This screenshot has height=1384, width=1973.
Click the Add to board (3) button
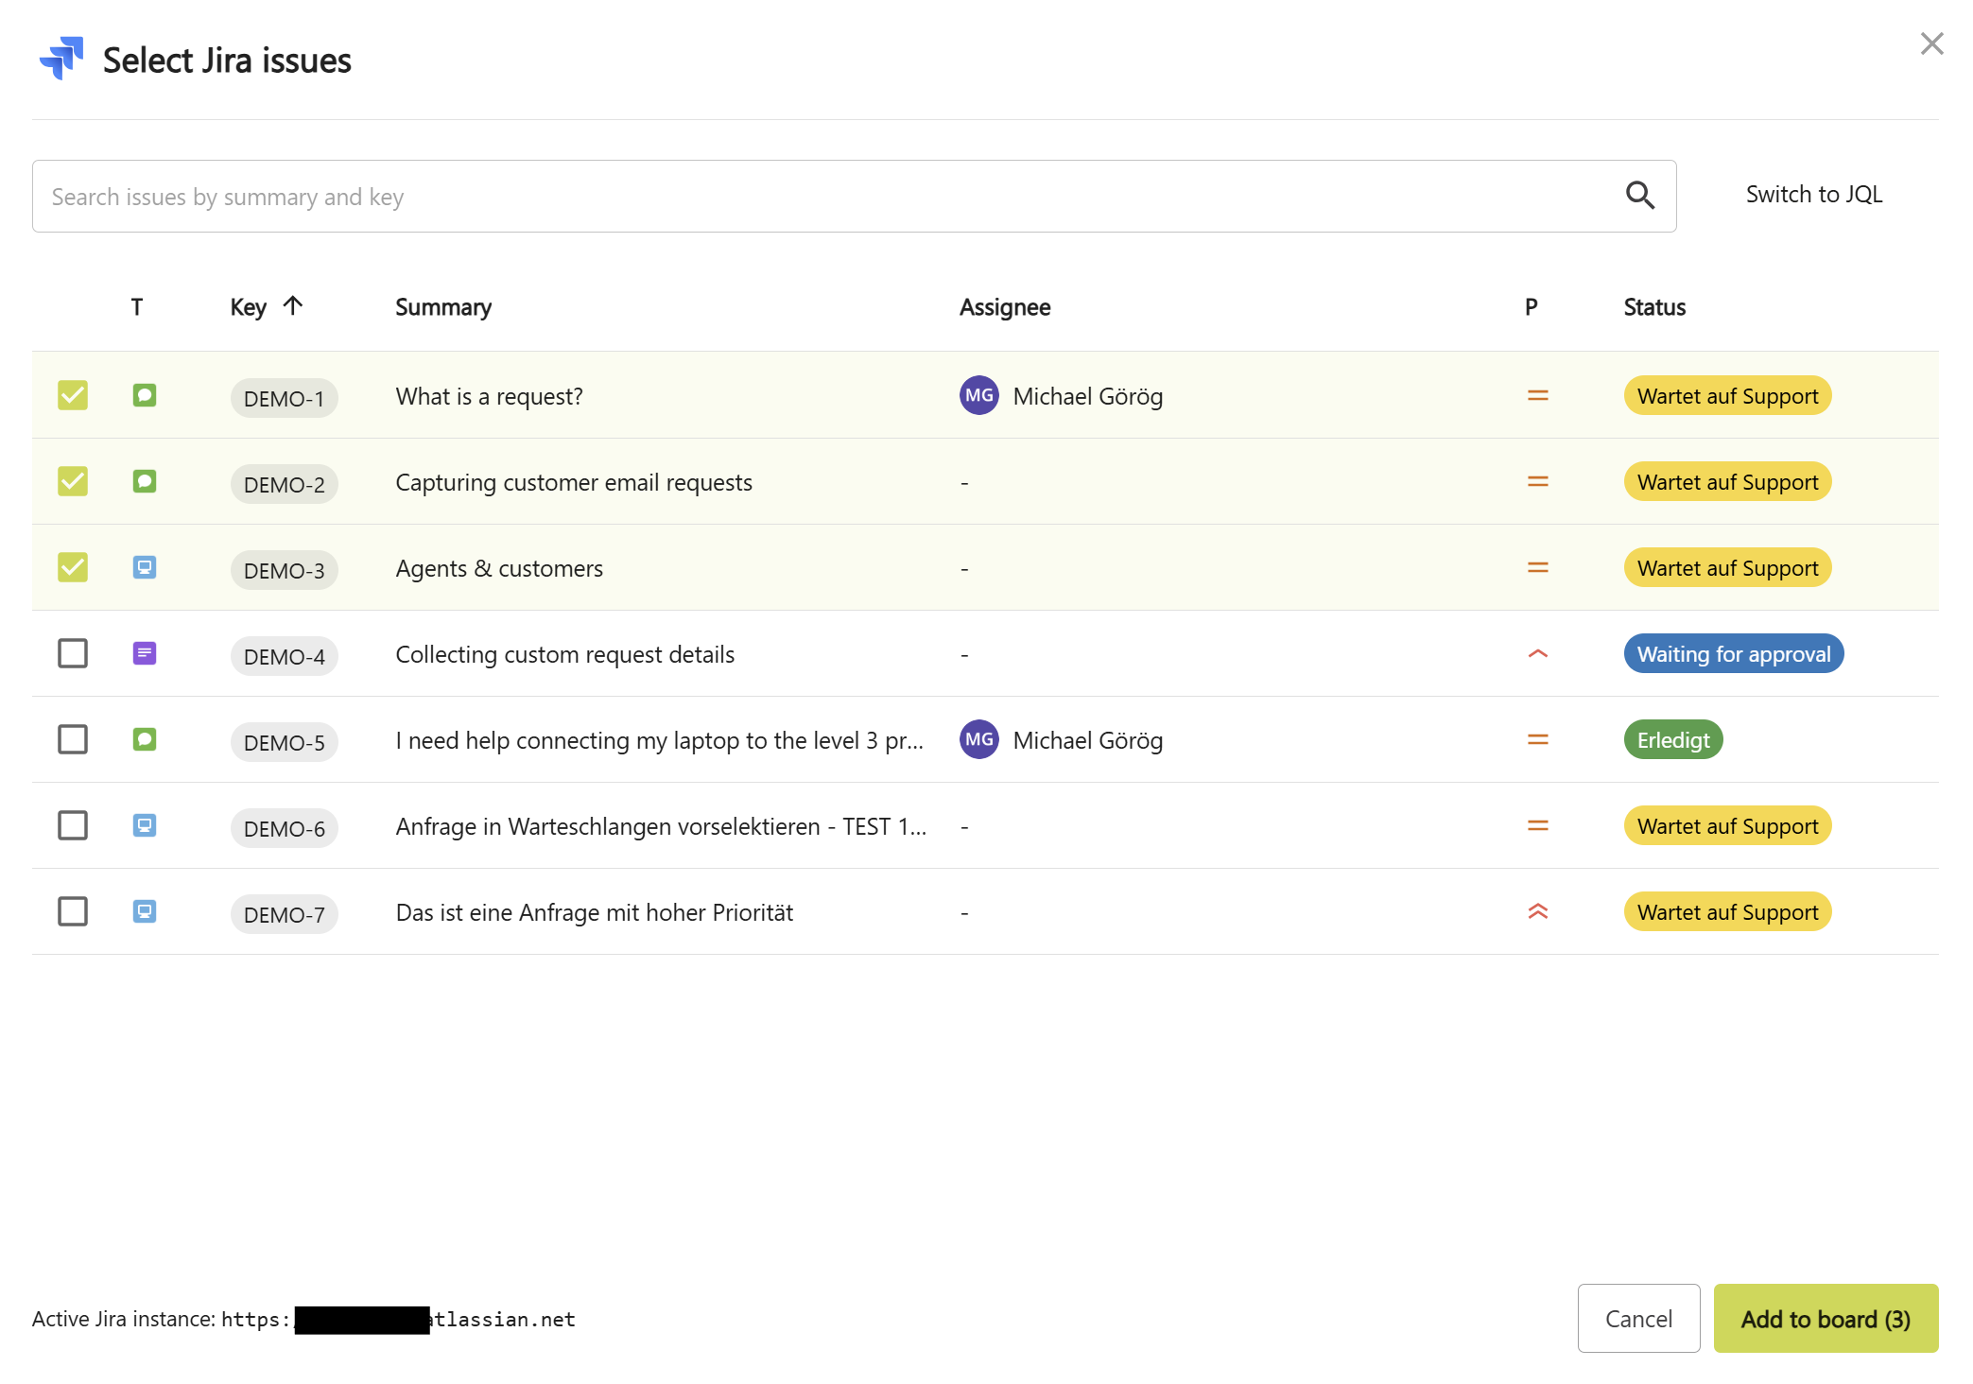point(1826,1319)
